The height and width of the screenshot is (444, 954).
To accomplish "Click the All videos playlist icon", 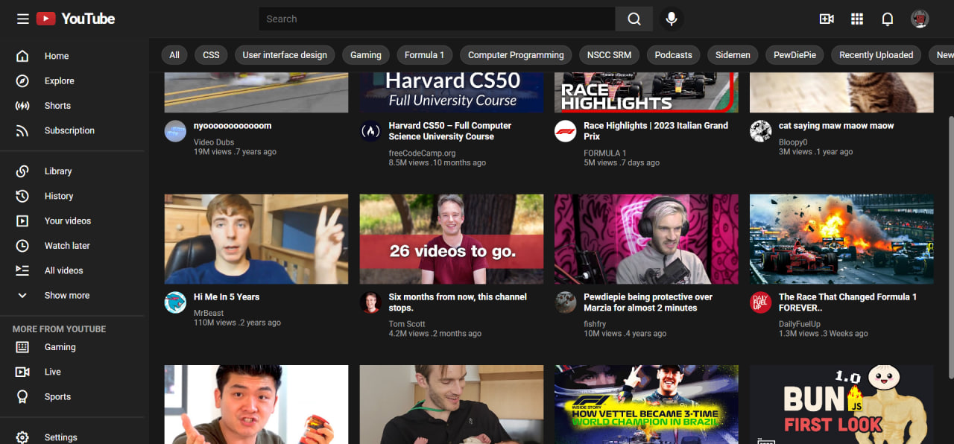I will click(x=22, y=270).
